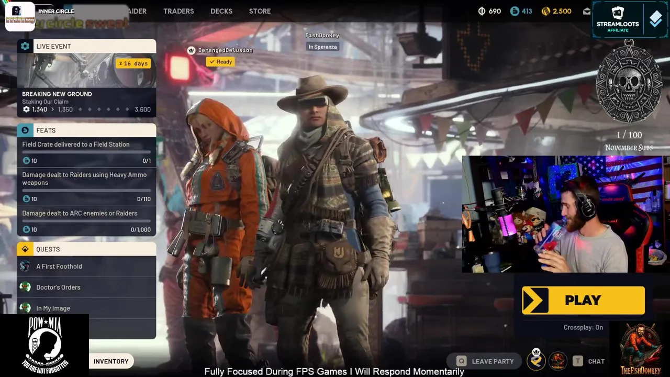Click the POW MIA badge
Screen dimensions: 670x377
pos(44,346)
